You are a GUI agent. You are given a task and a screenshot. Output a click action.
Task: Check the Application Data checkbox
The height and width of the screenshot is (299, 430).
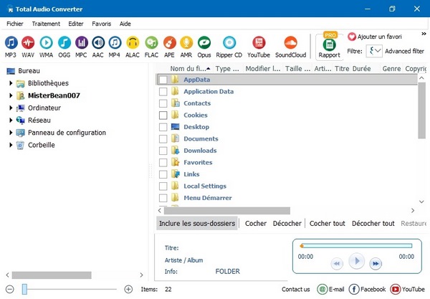(163, 91)
